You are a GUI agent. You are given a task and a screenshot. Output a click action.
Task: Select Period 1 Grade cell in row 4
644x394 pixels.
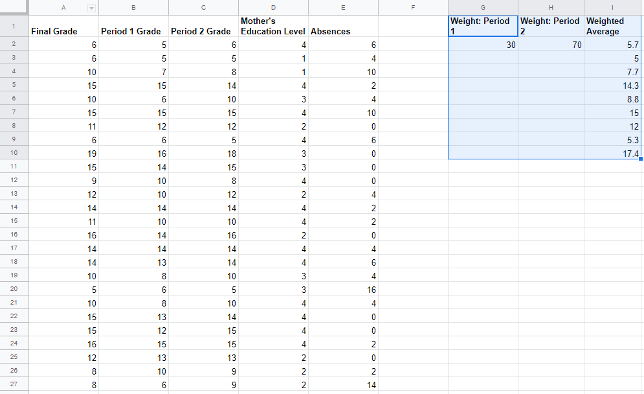(x=133, y=71)
